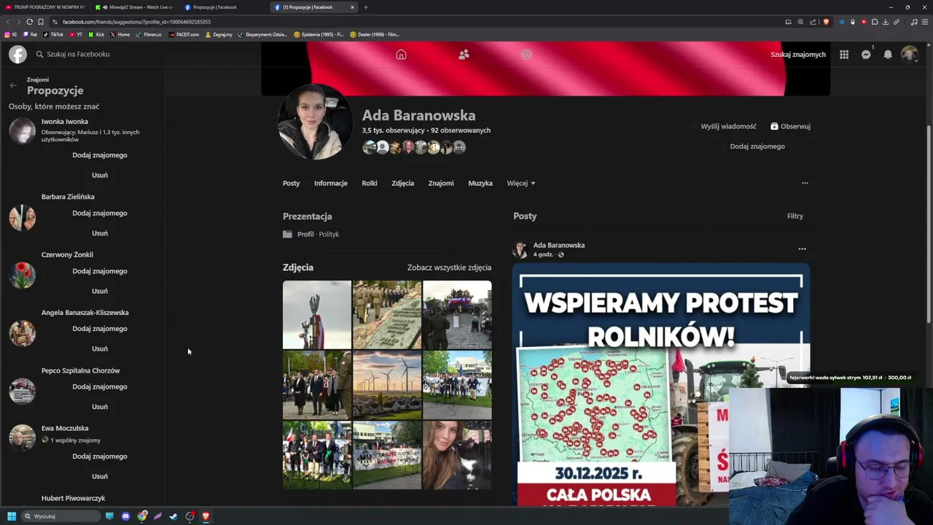933x525 pixels.
Task: Switch to the Informacje profile tab
Action: [x=330, y=183]
